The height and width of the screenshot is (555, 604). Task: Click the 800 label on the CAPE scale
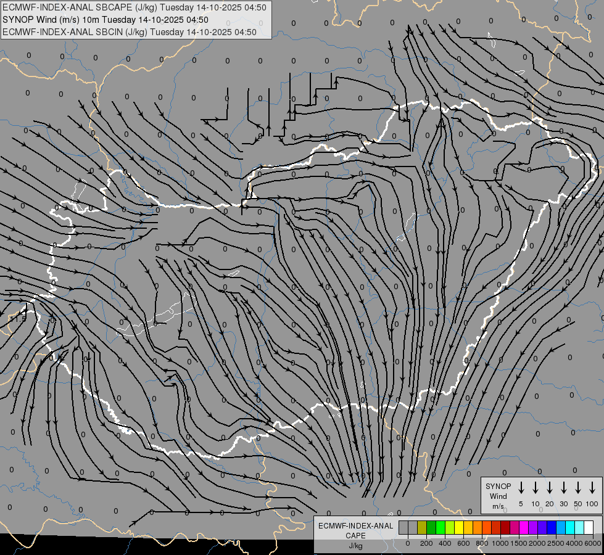click(x=482, y=543)
